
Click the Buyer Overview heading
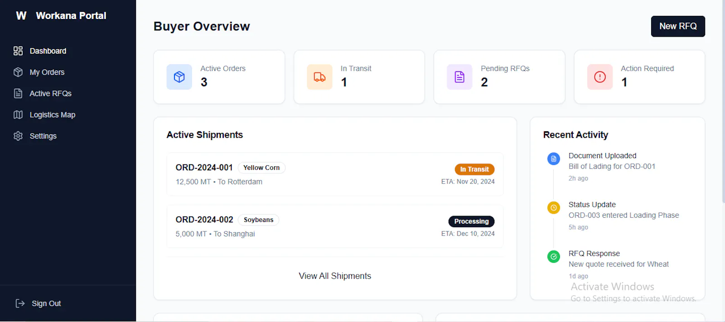point(202,26)
